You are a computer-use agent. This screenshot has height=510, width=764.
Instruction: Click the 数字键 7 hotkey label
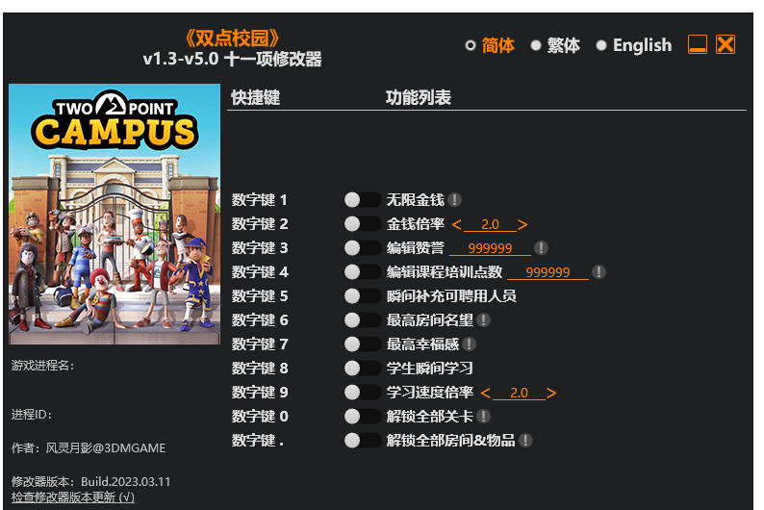click(260, 344)
